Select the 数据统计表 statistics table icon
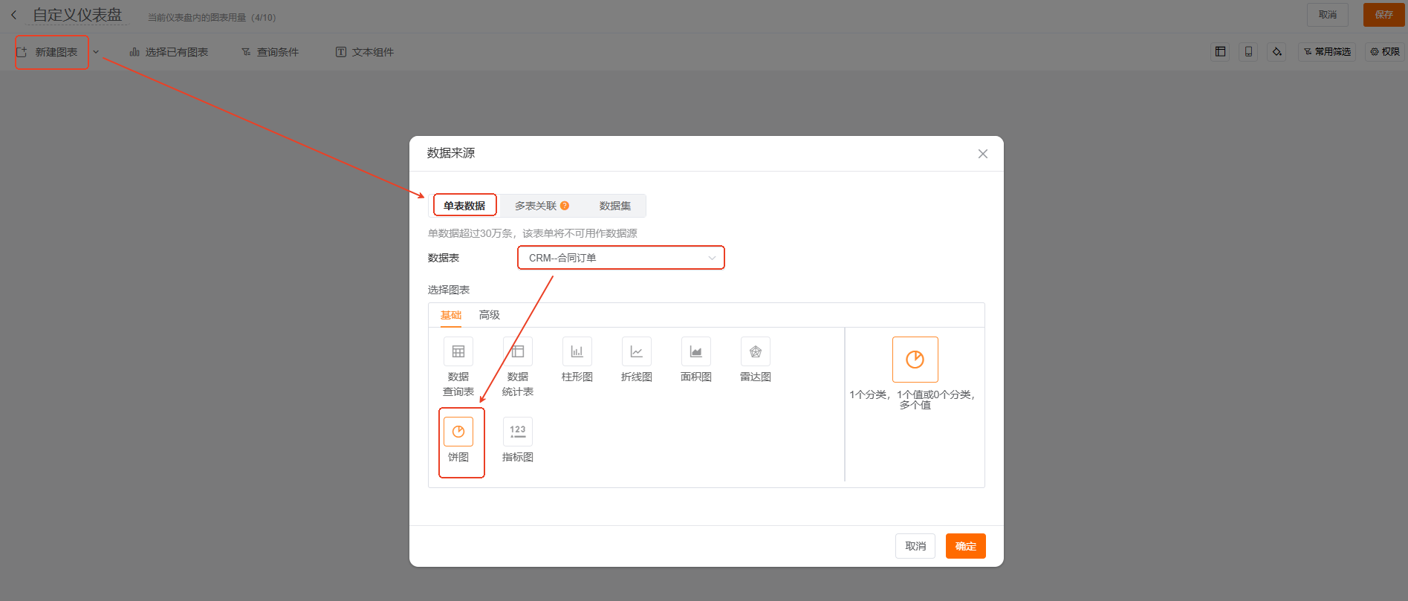 (x=517, y=352)
